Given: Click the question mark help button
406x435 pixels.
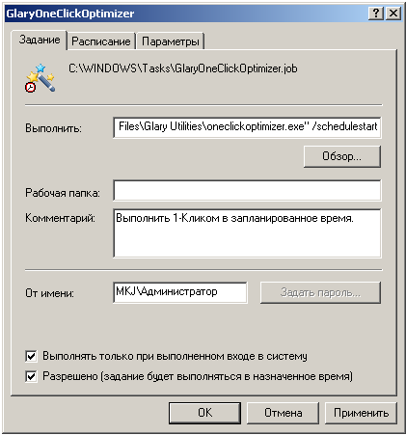Looking at the screenshot, I should click(x=376, y=14).
